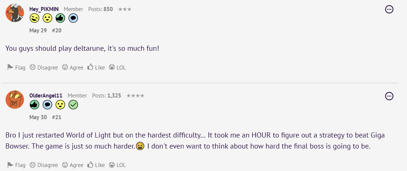
Task: Open options menu for OlderAngel11's post
Action: (389, 96)
